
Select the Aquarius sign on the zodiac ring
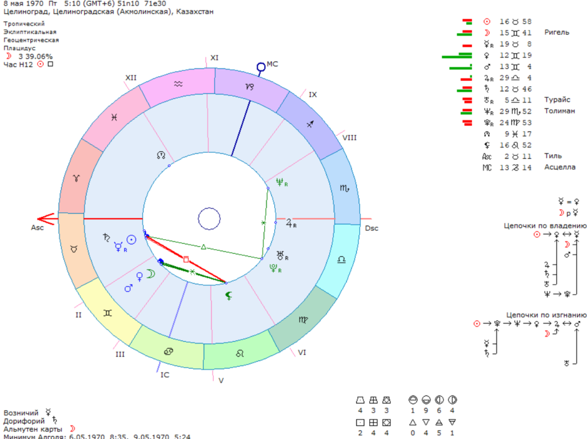click(178, 84)
